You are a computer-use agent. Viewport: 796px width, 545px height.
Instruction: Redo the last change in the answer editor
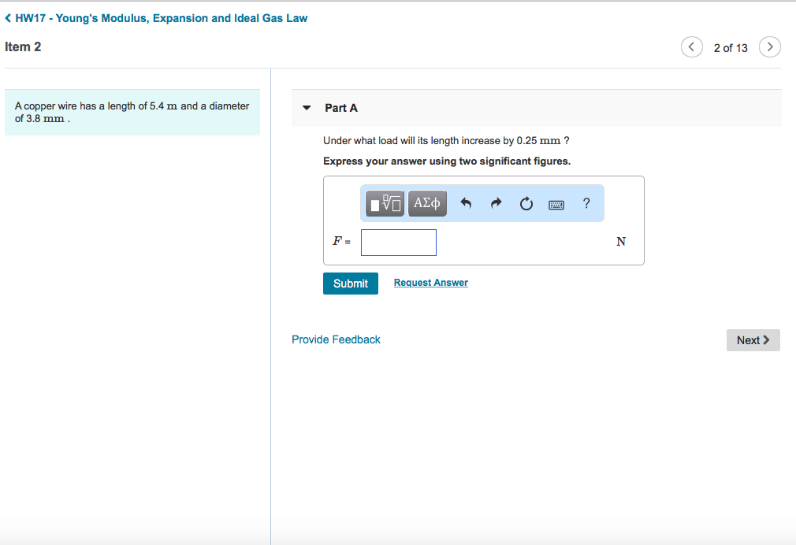[495, 203]
